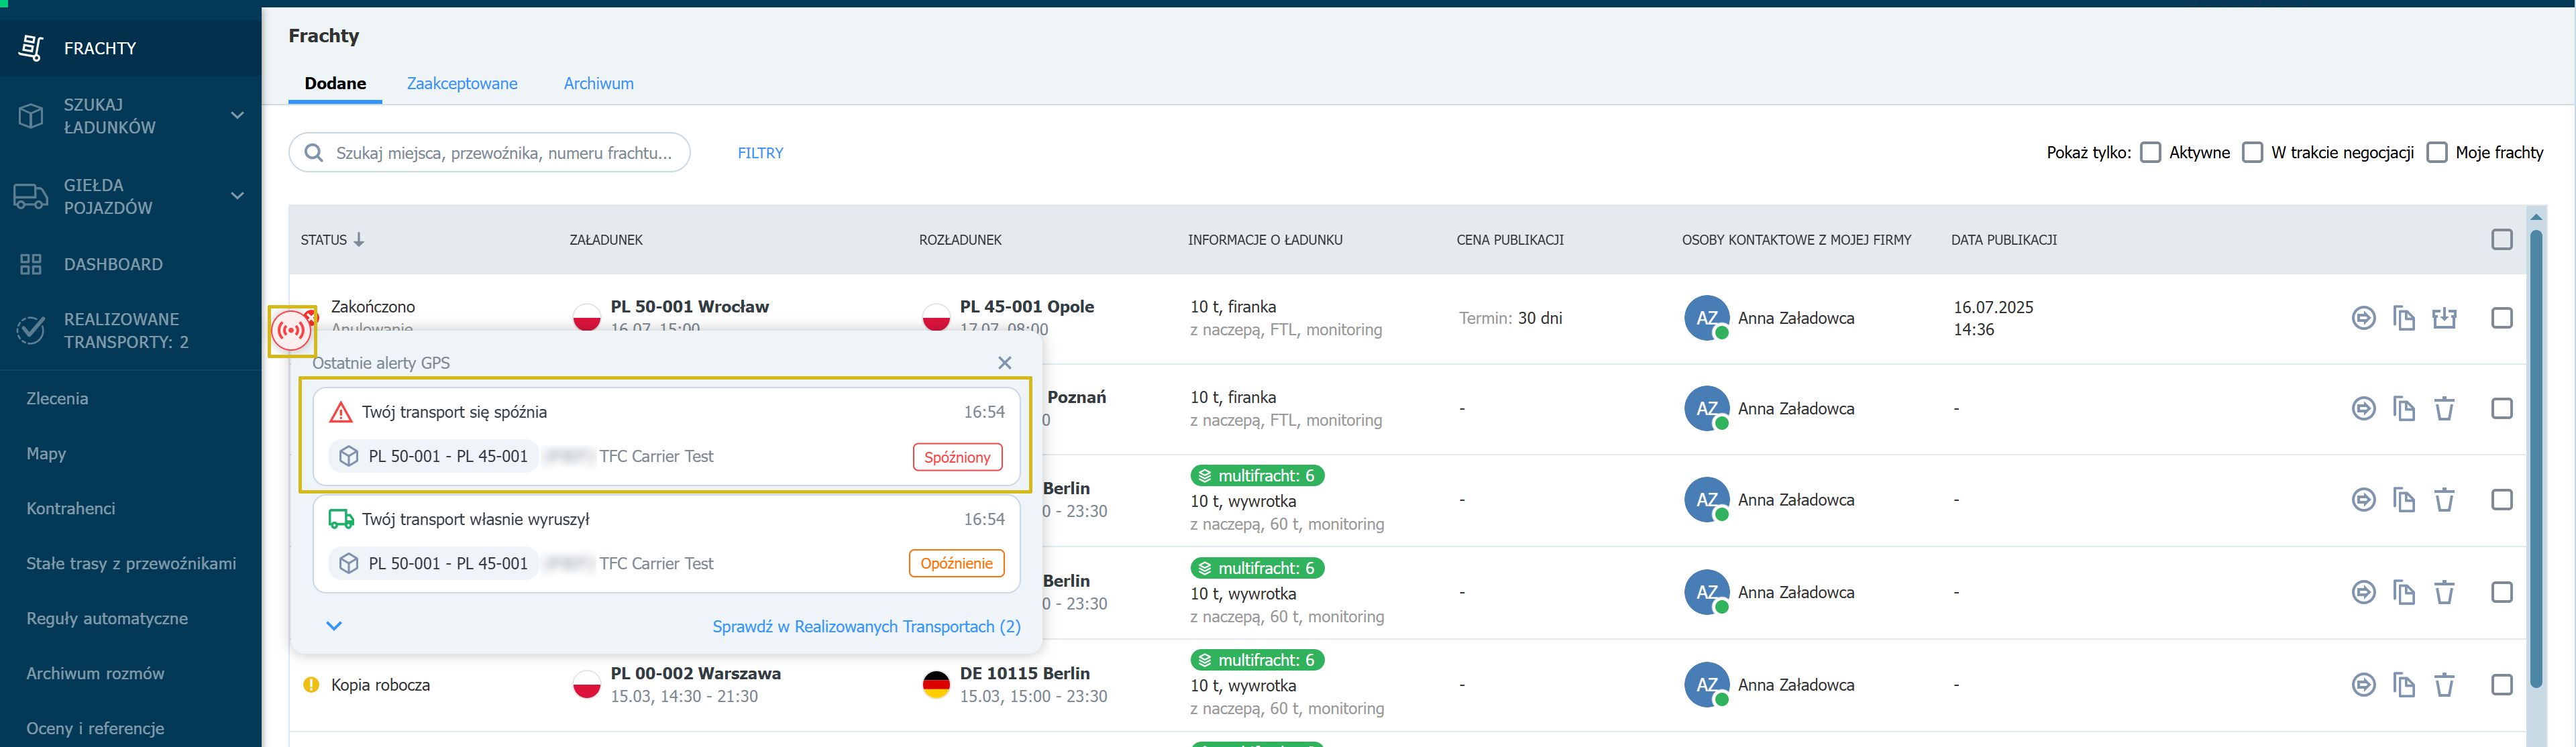The width and height of the screenshot is (2576, 747).
Task: Open Archiwum rozmów in the sidebar
Action: (95, 674)
